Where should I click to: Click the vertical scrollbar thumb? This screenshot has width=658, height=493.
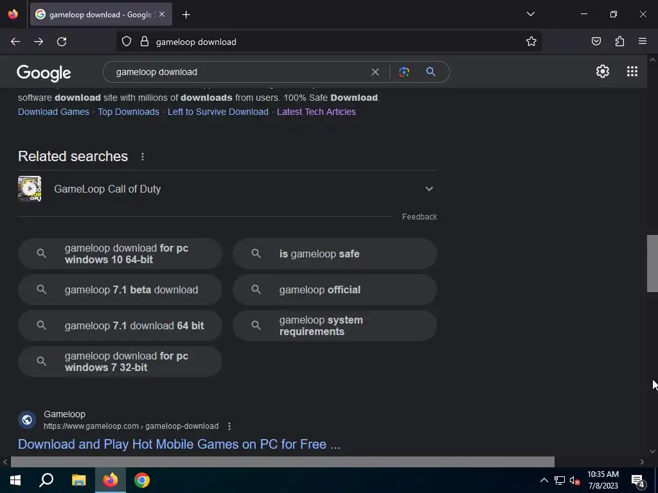point(652,263)
